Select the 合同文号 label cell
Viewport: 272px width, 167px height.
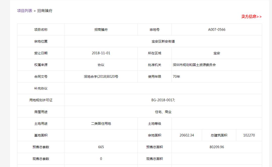41,77
